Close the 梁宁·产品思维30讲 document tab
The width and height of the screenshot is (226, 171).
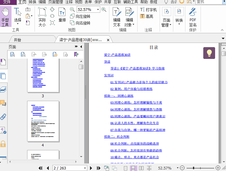108,40
